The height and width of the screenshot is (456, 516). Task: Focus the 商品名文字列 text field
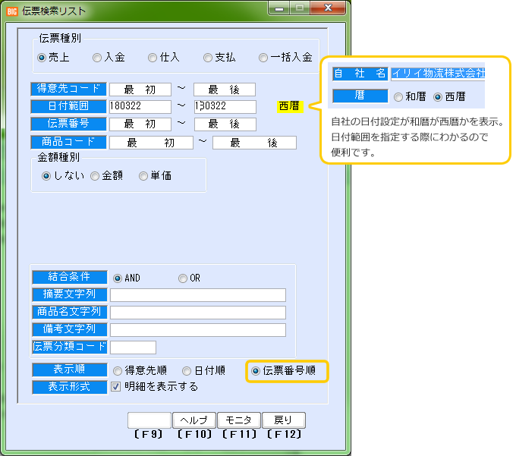click(x=198, y=313)
